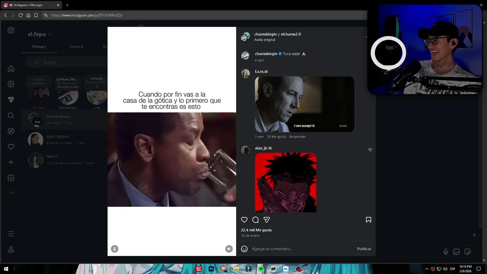Image resolution: width=487 pixels, height=274 pixels.
Task: Create new post with plus icon
Action: [x=11, y=162]
